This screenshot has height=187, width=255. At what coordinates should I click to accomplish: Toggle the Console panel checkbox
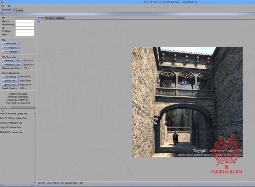2,107
